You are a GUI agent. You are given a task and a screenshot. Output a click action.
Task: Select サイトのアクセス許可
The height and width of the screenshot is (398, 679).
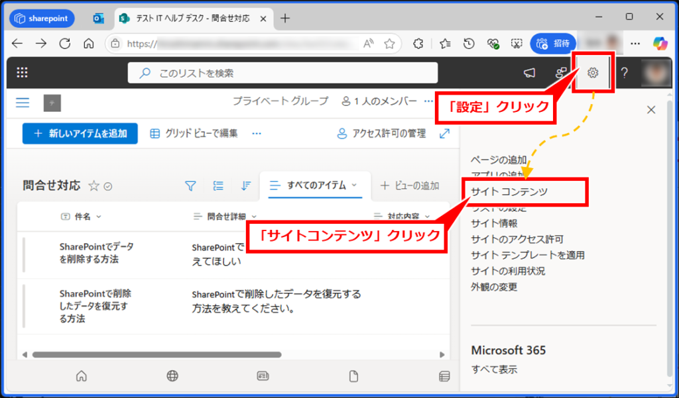(x=517, y=239)
